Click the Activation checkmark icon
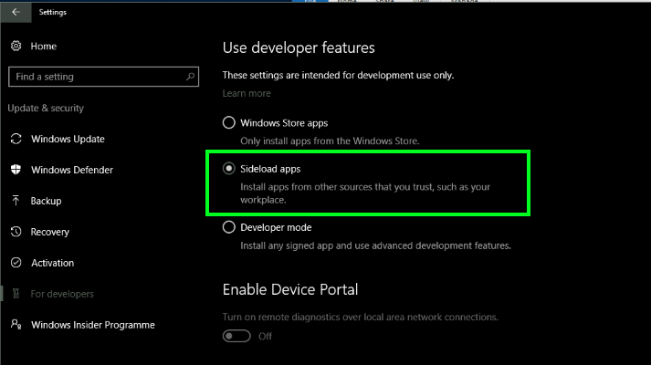Image resolution: width=651 pixels, height=365 pixels. (x=16, y=263)
